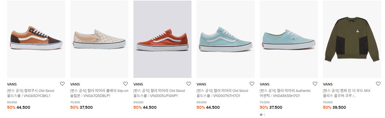Open the 캠프 인 더 우드 MIX pullover title
Screen dimensions: 385x118
(x=347, y=93)
